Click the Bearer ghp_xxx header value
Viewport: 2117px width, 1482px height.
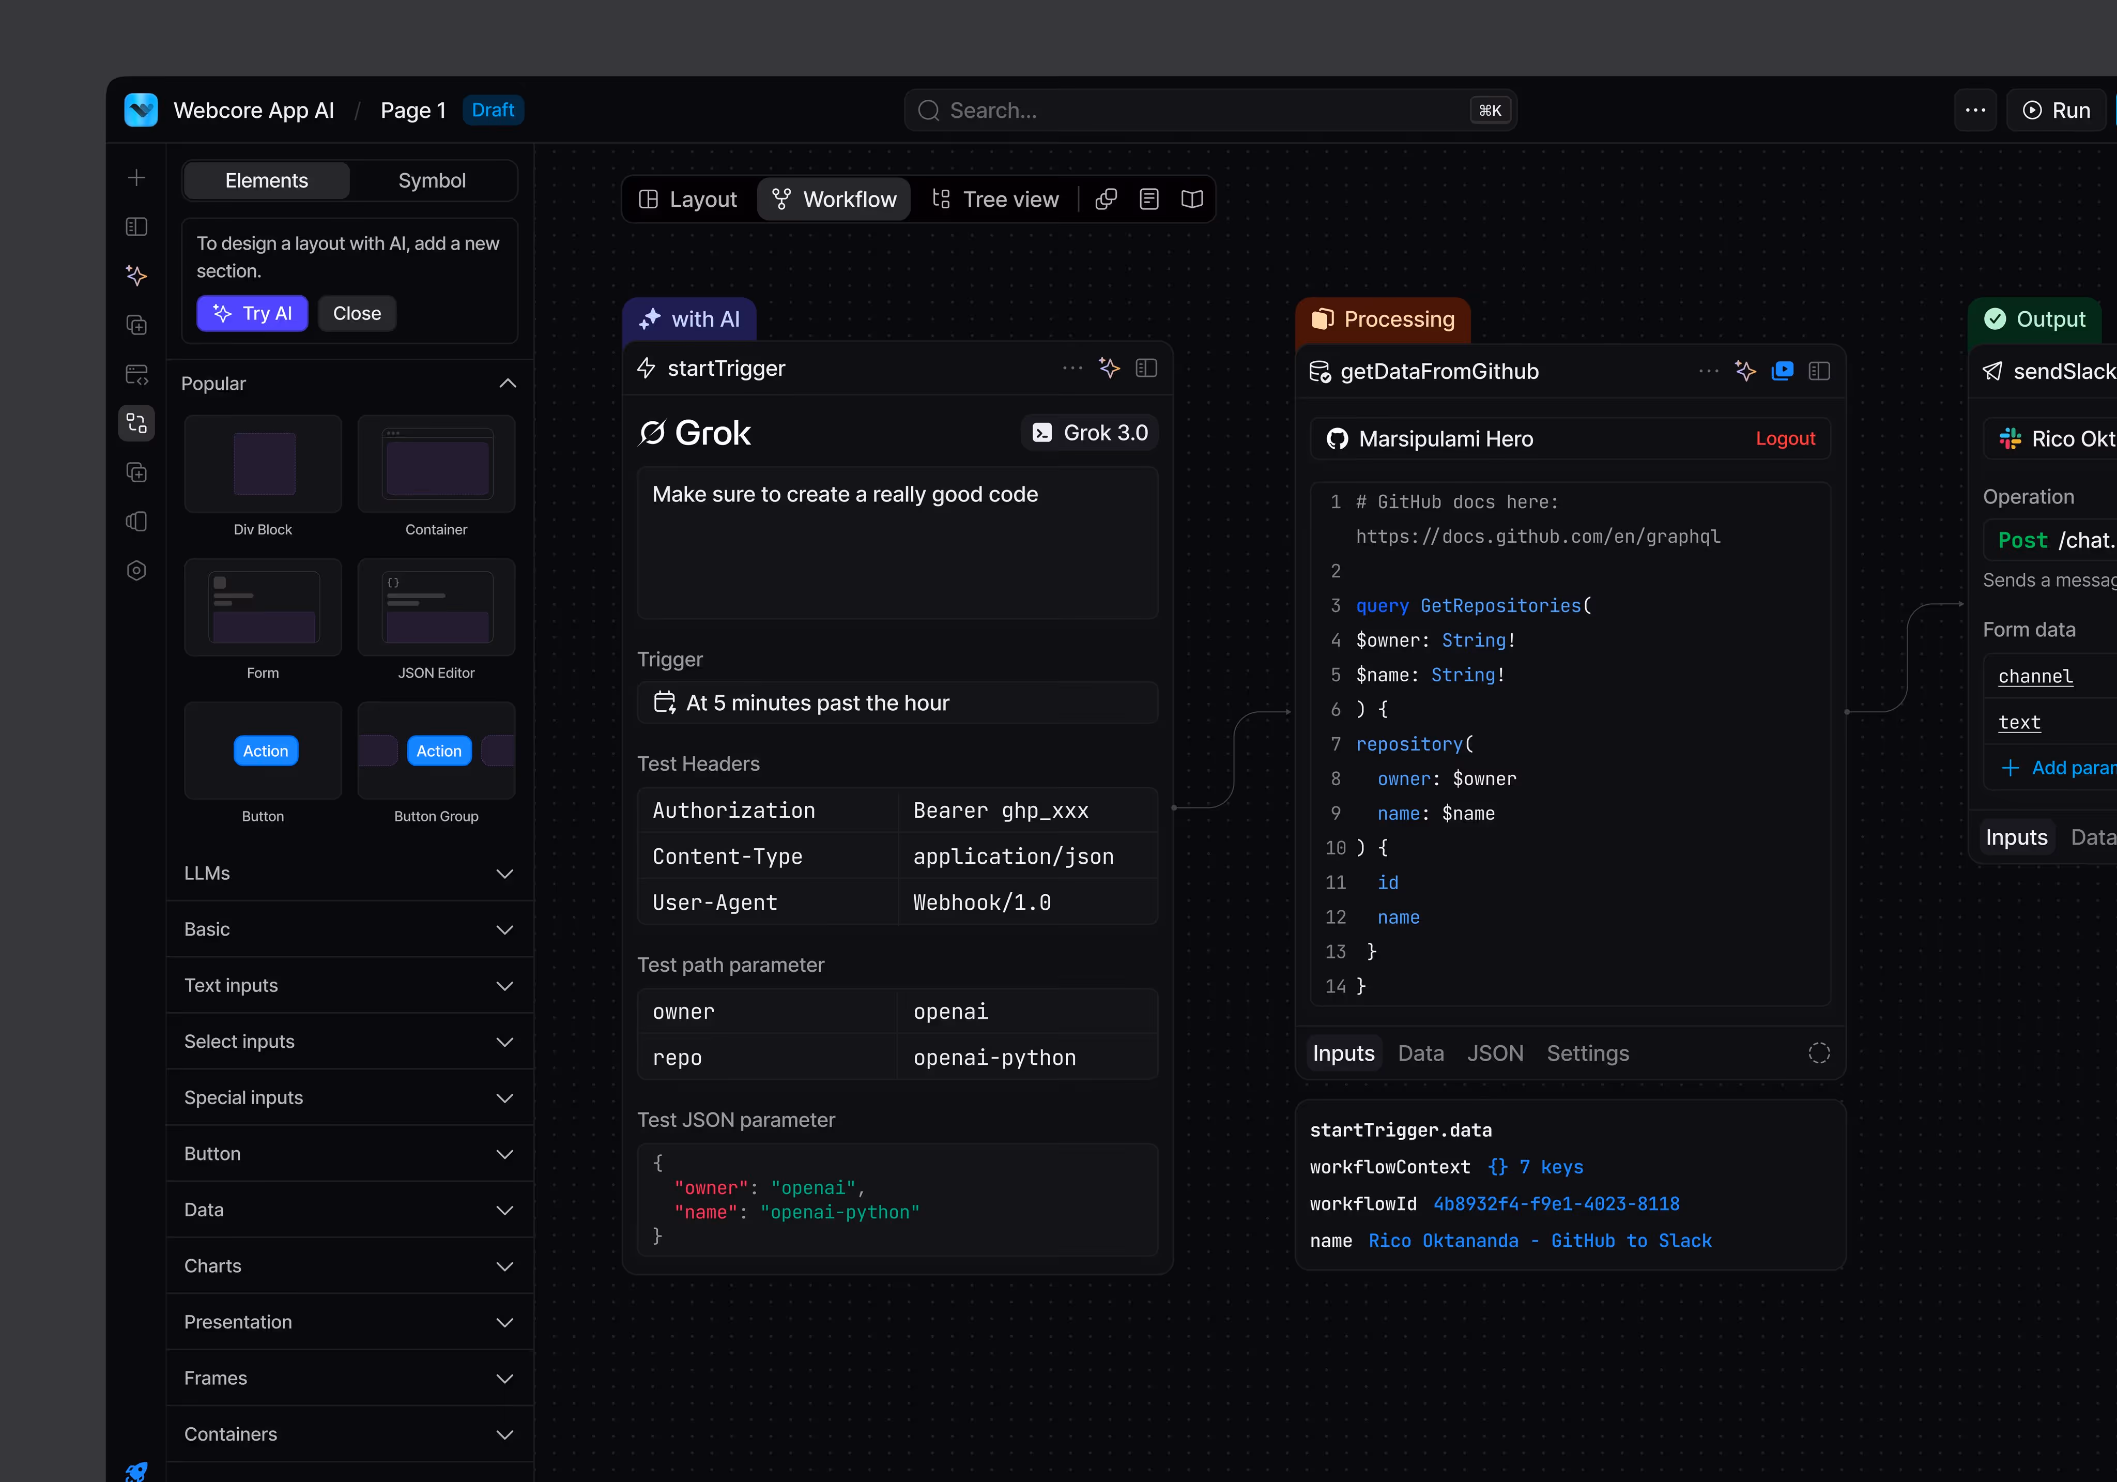(x=1001, y=809)
